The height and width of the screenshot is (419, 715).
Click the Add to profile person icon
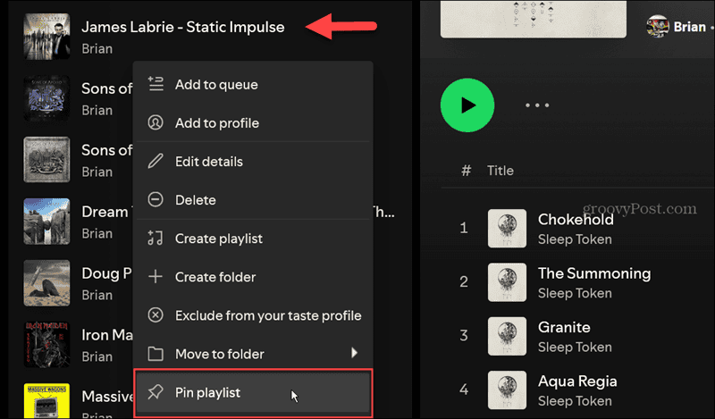156,122
